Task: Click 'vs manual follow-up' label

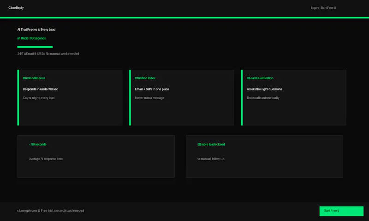Action: (211, 159)
